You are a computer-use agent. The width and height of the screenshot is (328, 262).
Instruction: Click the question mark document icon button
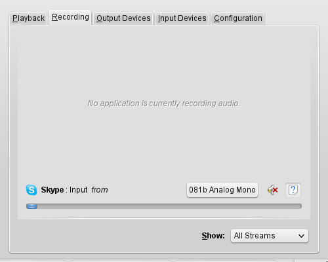(293, 190)
